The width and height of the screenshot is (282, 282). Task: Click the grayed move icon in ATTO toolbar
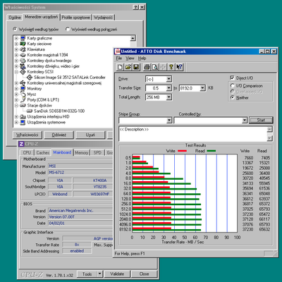click(x=163, y=67)
